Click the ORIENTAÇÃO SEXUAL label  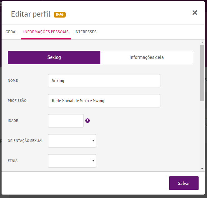tap(25, 141)
